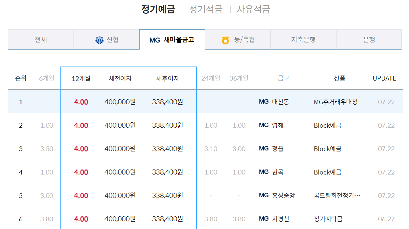Image resolution: width=409 pixels, height=229 pixels.
Task: Click the 농/축협 logo icon
Action: pos(226,40)
